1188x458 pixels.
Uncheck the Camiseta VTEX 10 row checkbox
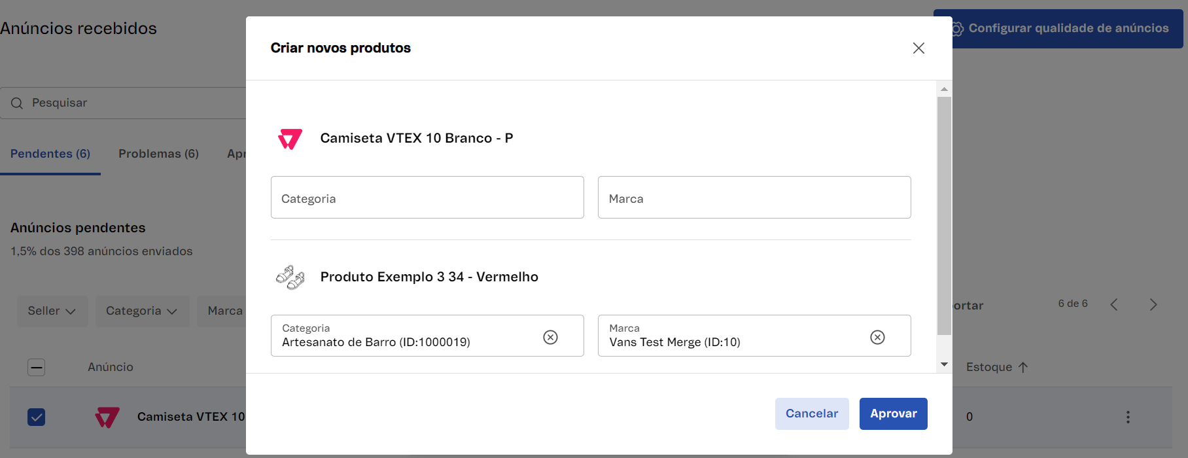[x=37, y=417]
